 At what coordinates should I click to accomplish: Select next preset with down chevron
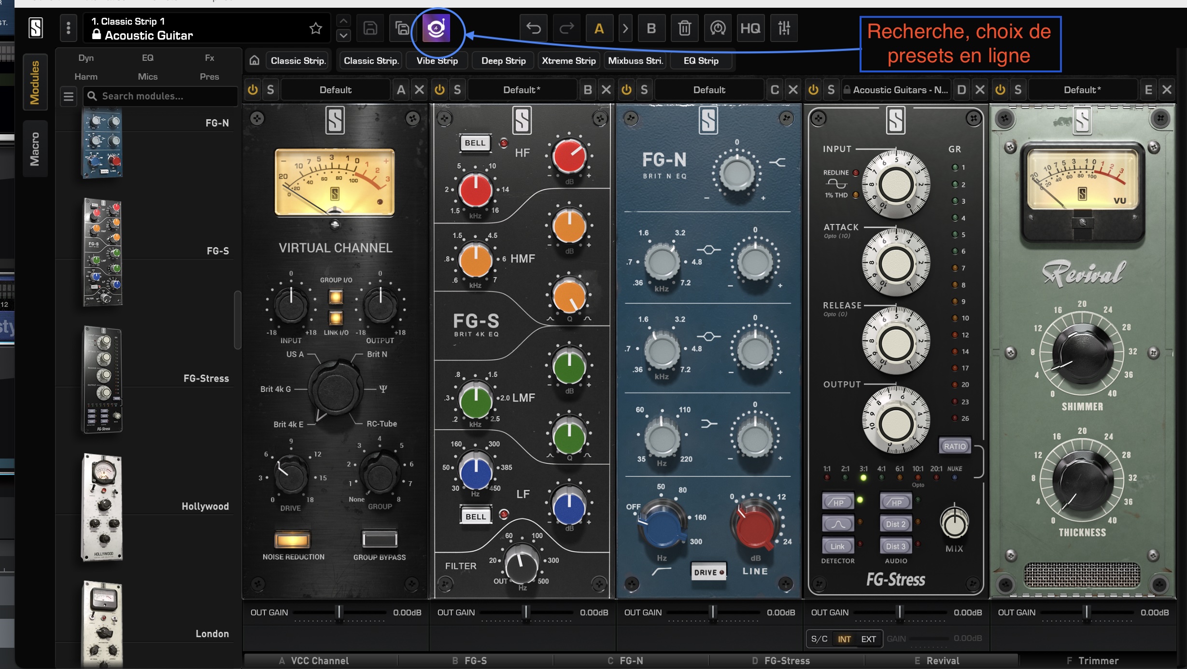tap(343, 35)
